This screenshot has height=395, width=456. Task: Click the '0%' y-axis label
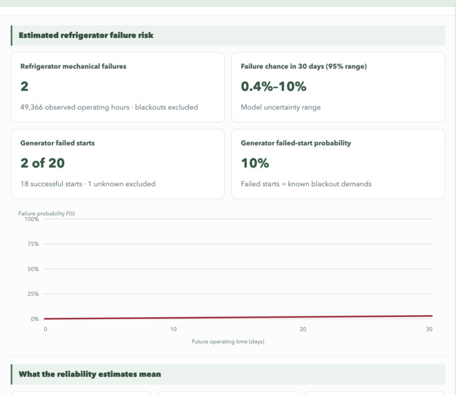coord(35,319)
